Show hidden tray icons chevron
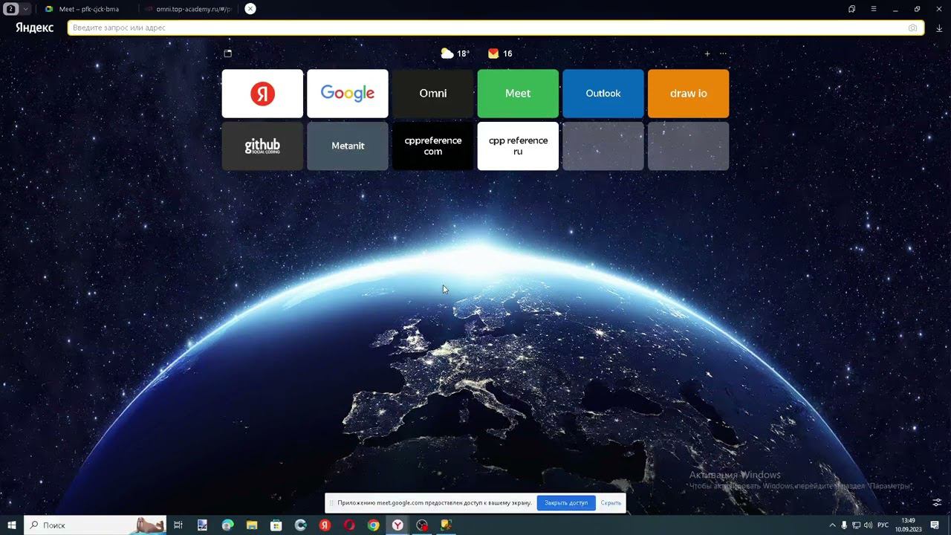Viewport: 951px width, 535px height. [x=832, y=525]
